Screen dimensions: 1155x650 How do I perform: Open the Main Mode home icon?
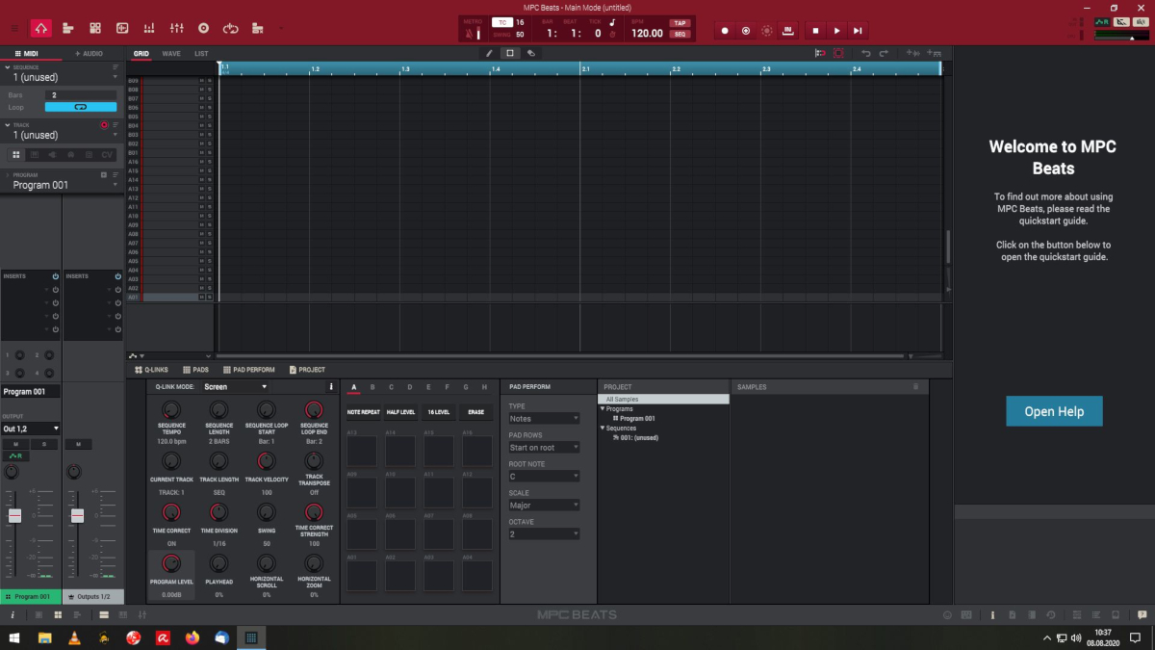coord(41,29)
